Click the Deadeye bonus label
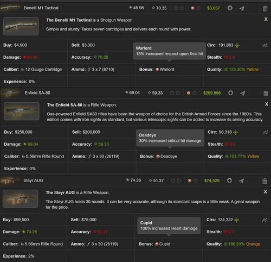Image resolution: width=271 pixels, height=262 pixels. coord(169,157)
